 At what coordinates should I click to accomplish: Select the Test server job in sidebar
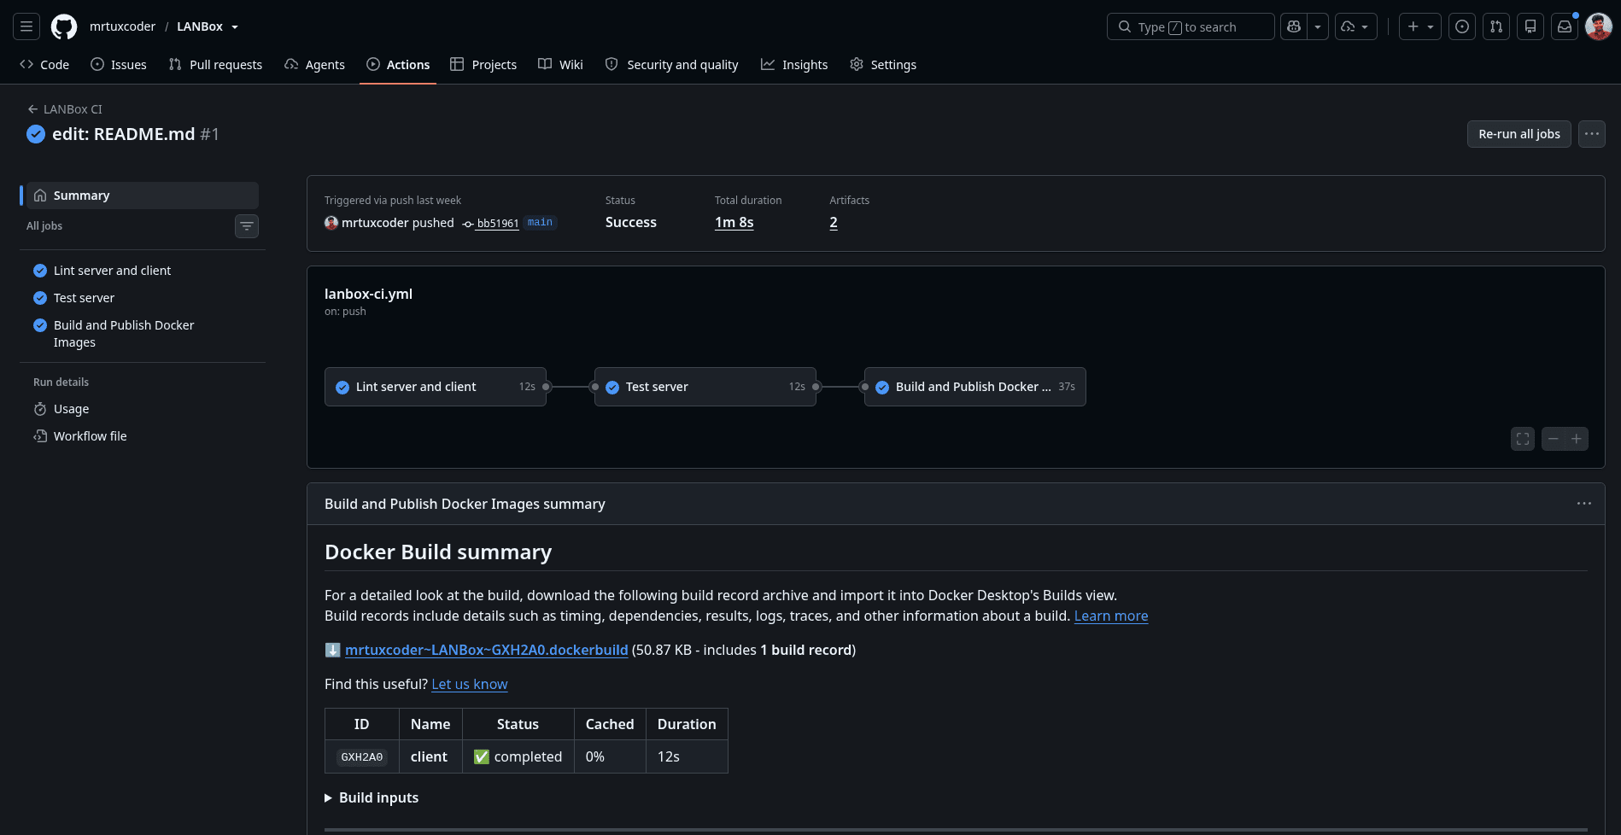click(x=84, y=298)
